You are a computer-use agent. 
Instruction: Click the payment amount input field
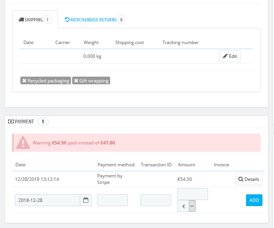pos(193,194)
